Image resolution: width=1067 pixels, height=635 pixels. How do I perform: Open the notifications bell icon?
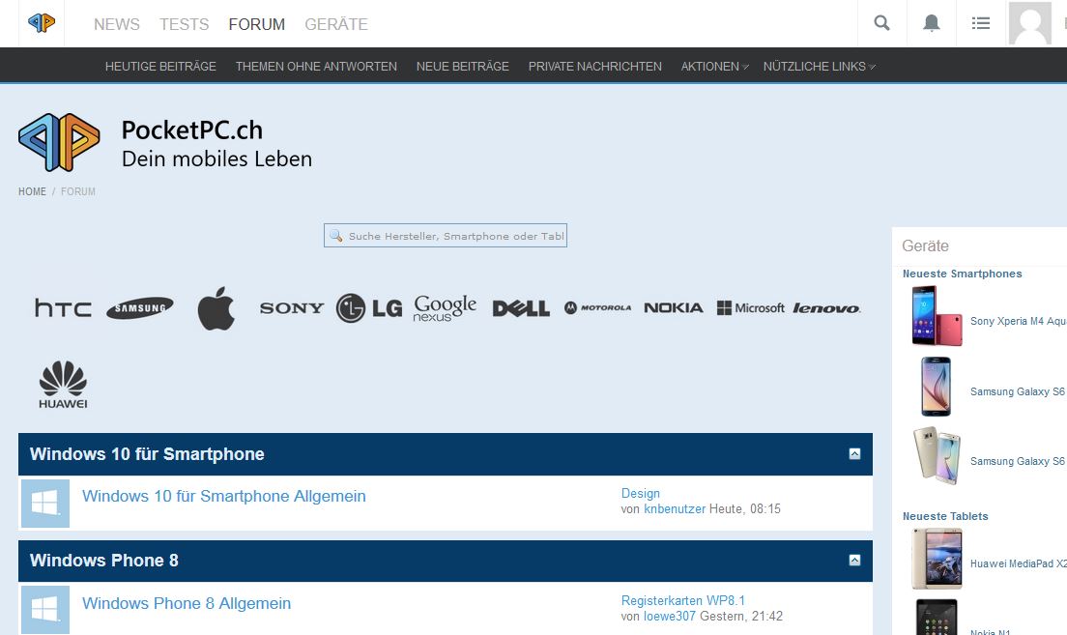932,23
